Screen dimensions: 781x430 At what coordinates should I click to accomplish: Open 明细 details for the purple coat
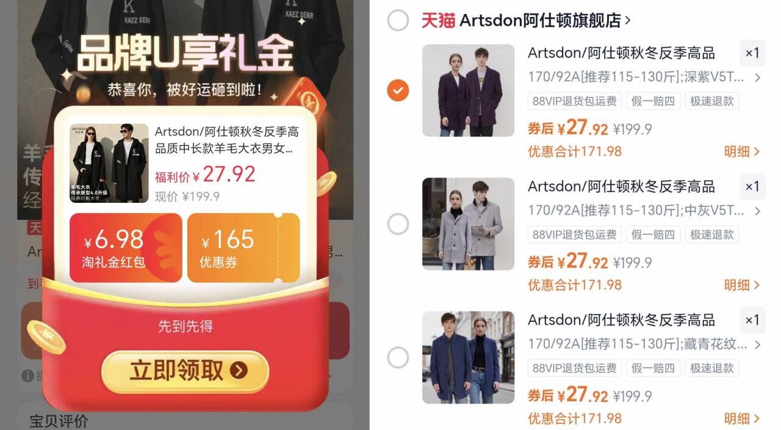pos(742,151)
